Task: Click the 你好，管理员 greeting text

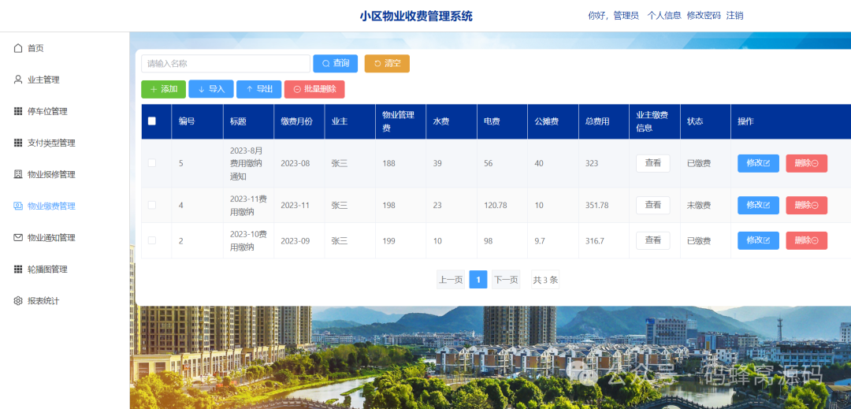Action: click(613, 16)
